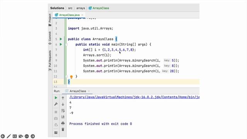
Task: Click the yellow lightbulb intention icon
Action: tap(71, 77)
